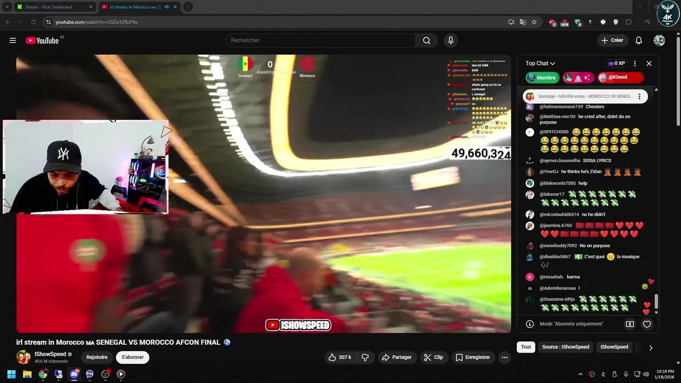This screenshot has width=681, height=383.
Task: Close the live chat panel
Action: click(649, 63)
